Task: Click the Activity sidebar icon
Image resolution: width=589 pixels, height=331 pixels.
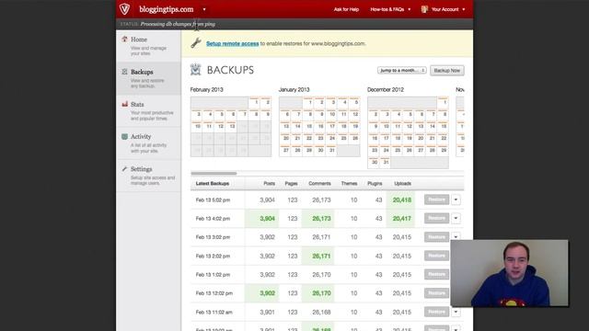Action: [124, 137]
